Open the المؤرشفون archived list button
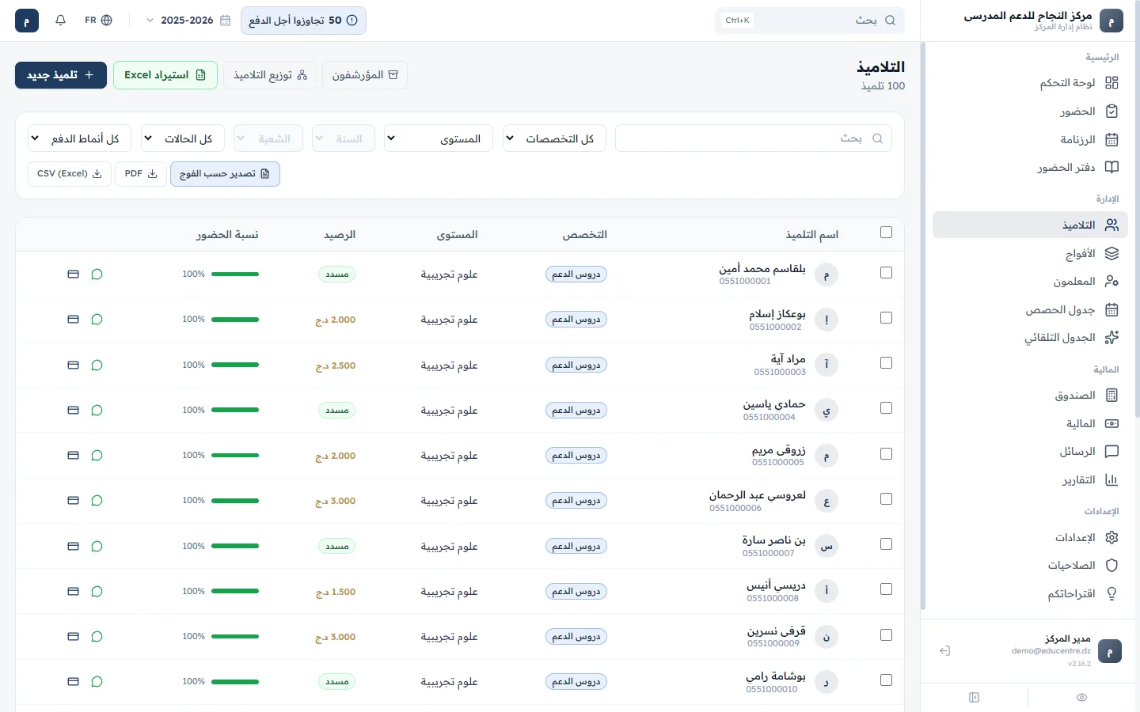 pos(365,75)
